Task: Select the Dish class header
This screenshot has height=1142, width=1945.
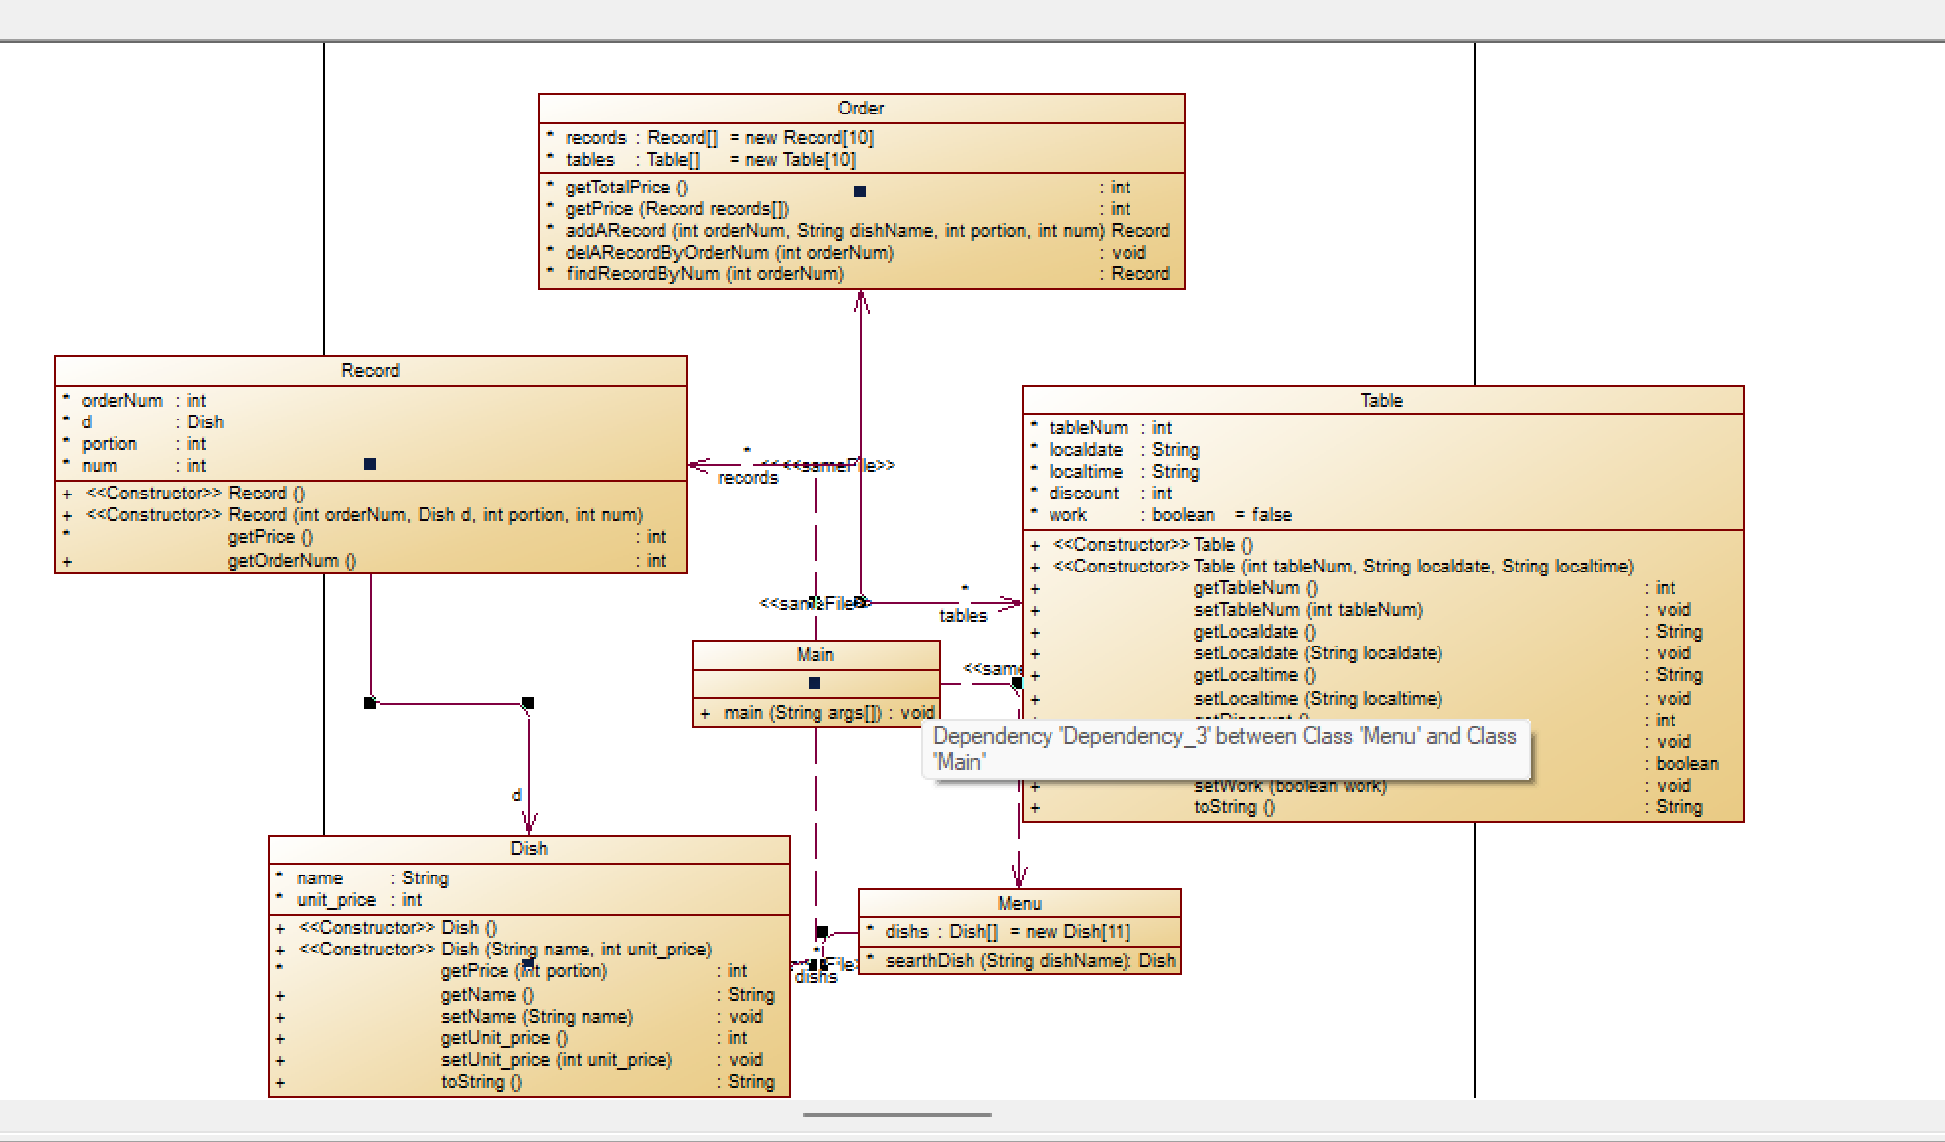Action: pos(529,849)
